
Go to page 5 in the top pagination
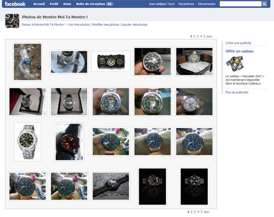pos(204,36)
